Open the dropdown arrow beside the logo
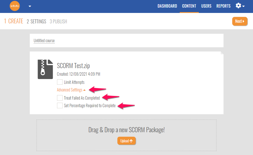 [x=30, y=6]
